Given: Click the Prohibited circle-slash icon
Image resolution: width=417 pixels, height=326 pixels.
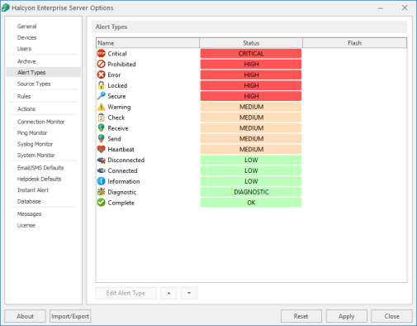Looking at the screenshot, I should pos(102,64).
